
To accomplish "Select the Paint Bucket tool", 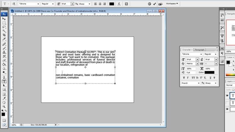I will [x=4, y=65].
